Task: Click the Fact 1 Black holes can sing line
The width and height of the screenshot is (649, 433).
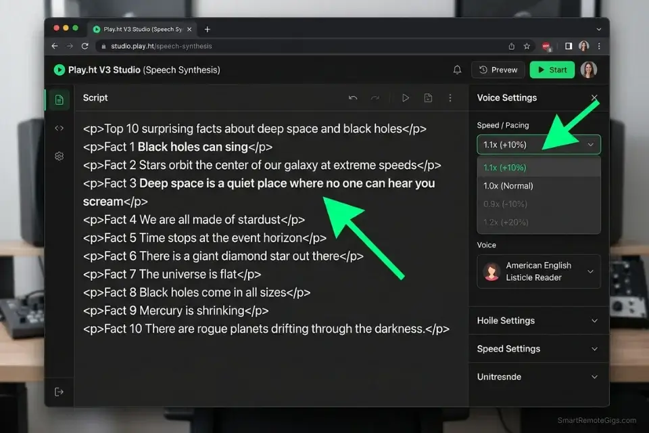Action: click(178, 147)
